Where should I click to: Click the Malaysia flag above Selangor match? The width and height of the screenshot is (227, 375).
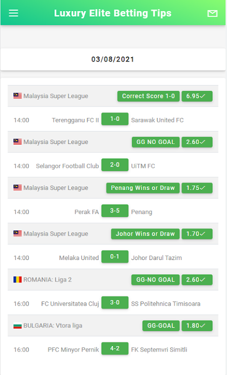(17, 141)
